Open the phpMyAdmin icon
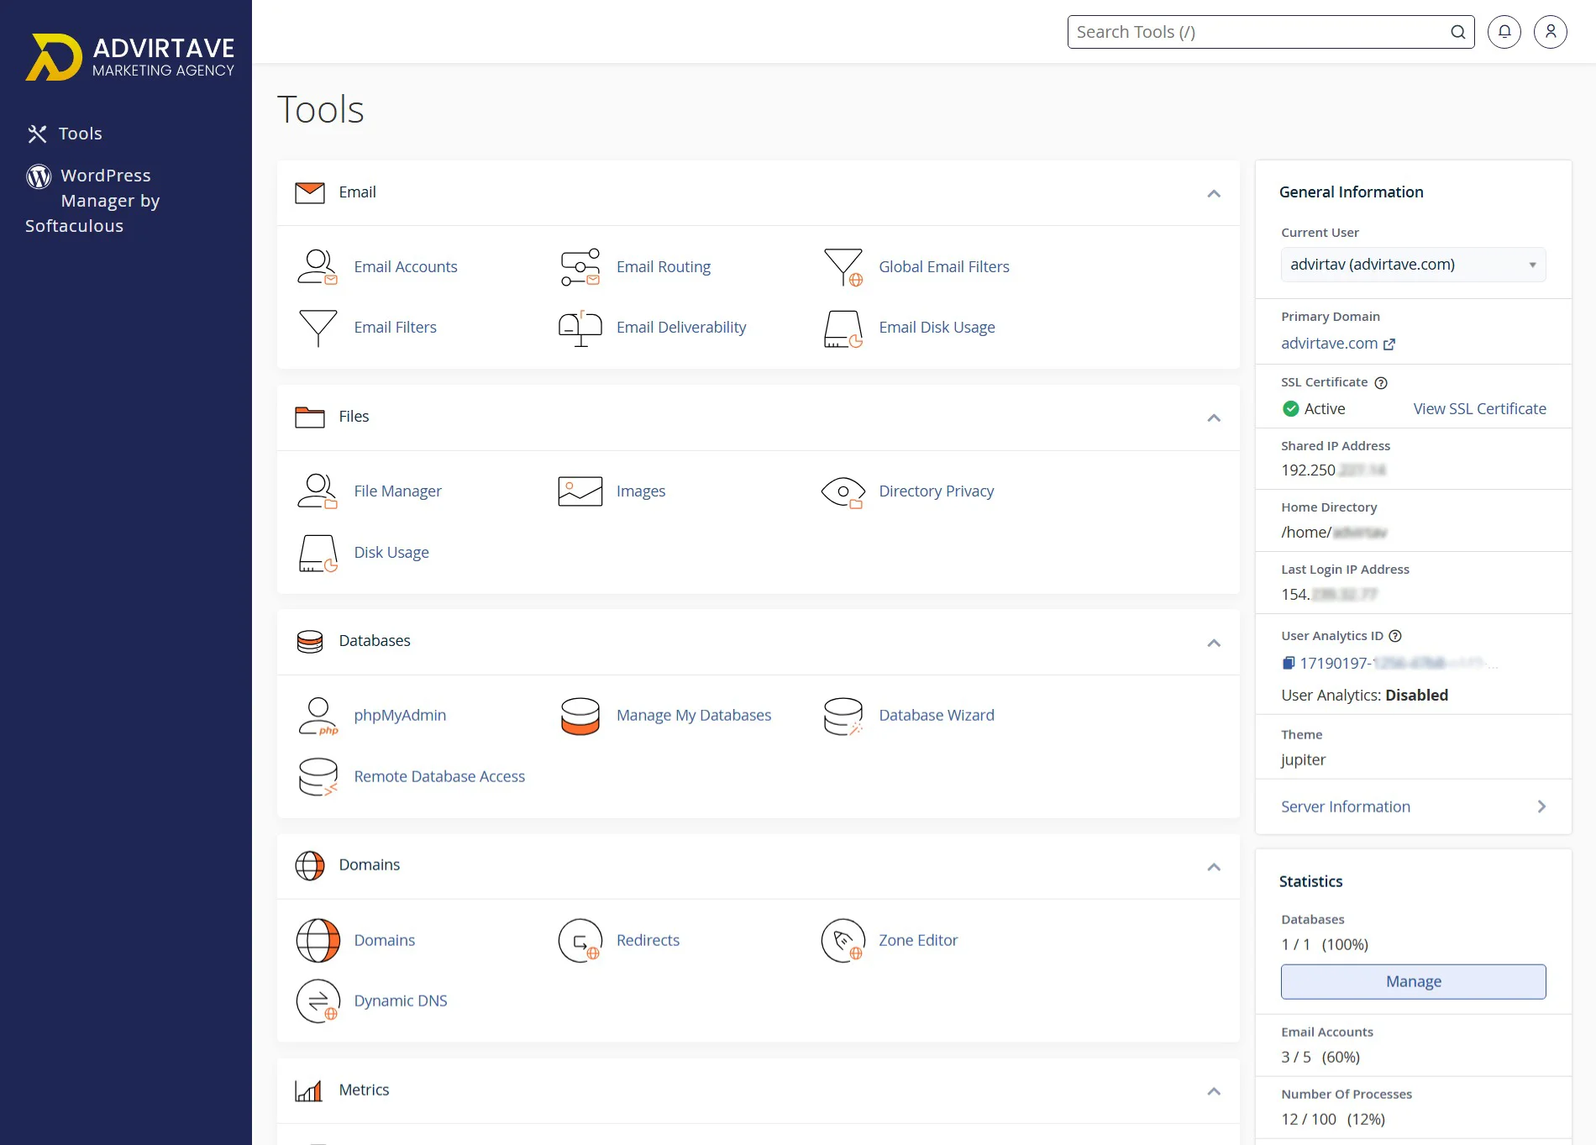The height and width of the screenshot is (1145, 1596). tap(318, 716)
